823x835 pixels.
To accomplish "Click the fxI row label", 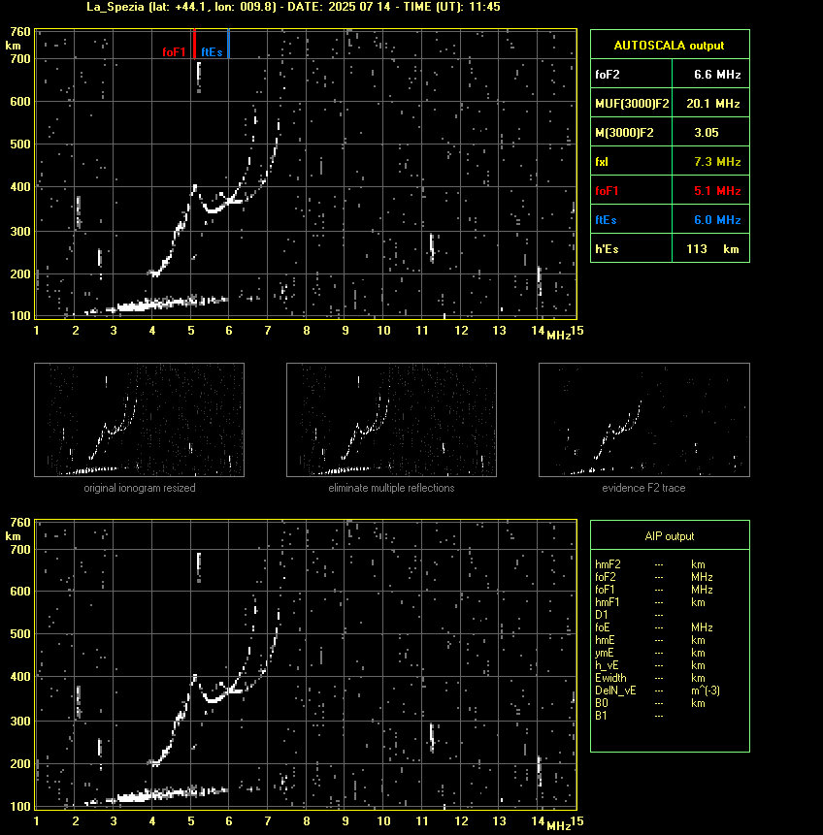I will [x=602, y=162].
